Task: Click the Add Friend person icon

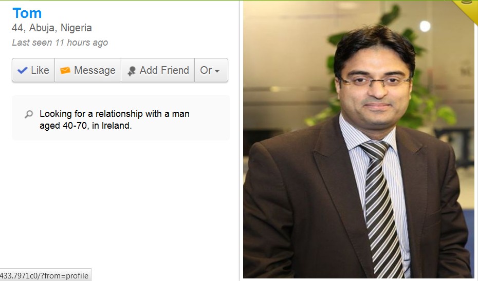Action: click(132, 71)
